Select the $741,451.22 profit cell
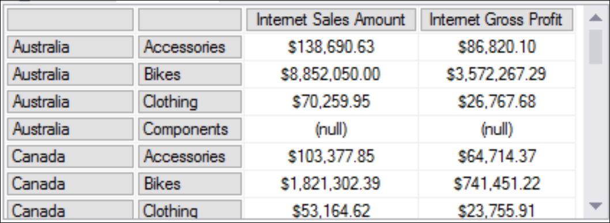The height and width of the screenshot is (223, 610). (x=497, y=184)
